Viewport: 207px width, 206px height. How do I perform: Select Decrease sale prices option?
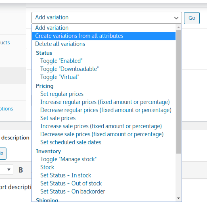104,134
